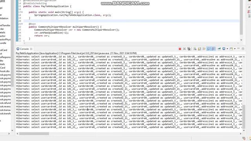Maximize the Console view
Viewport: 251px width, 141px height.
[243, 49]
